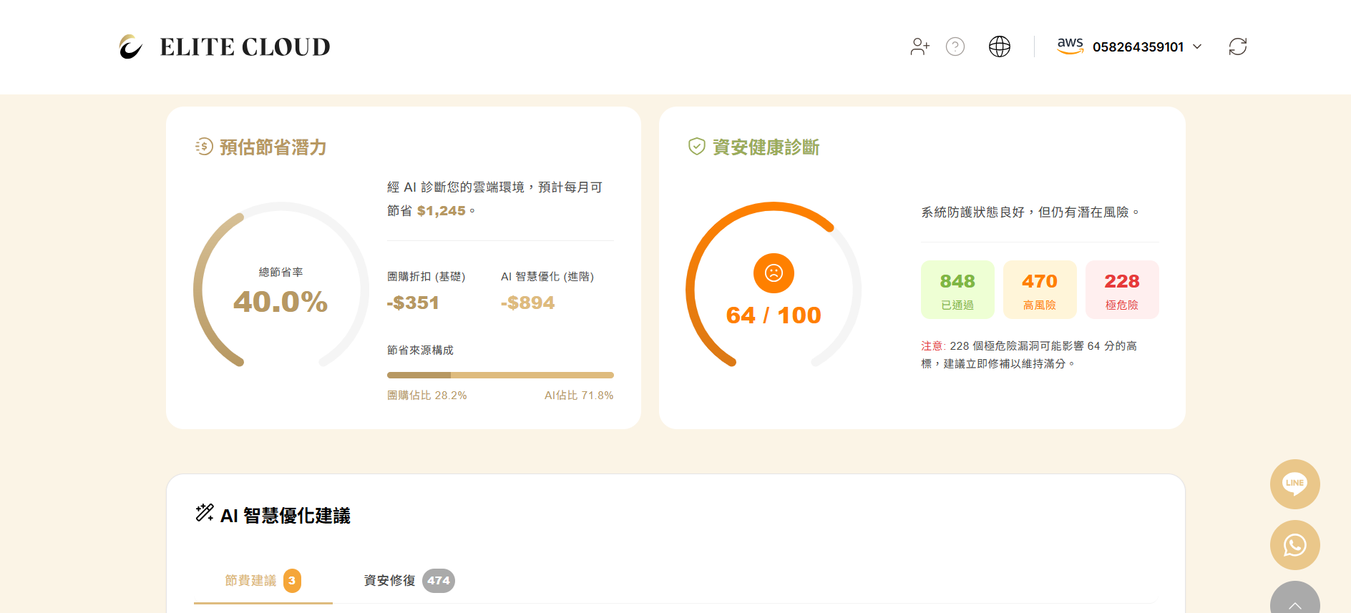
Task: Open the add user icon
Action: [x=920, y=47]
